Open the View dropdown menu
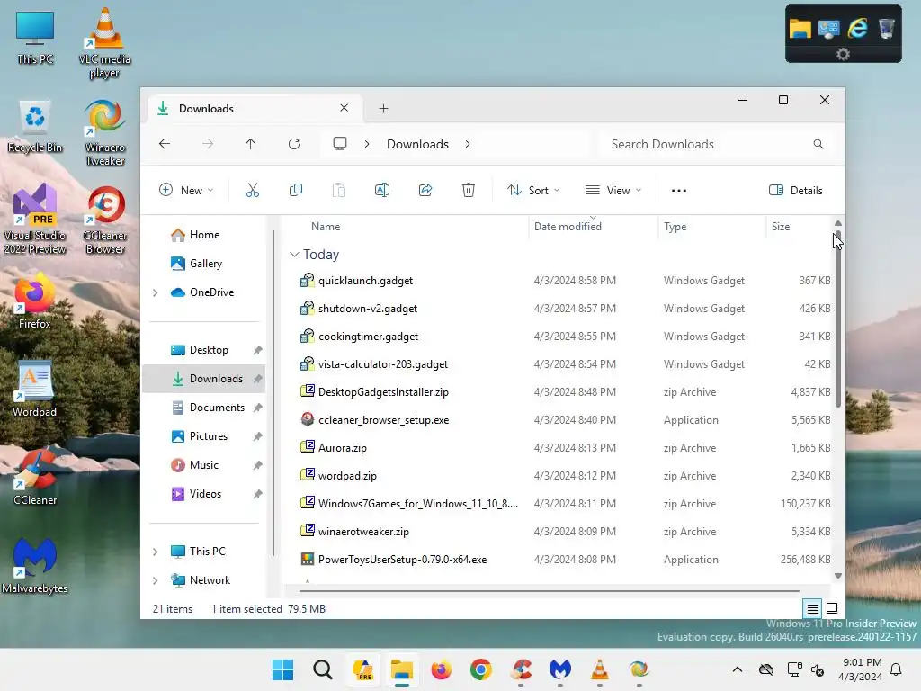 [613, 191]
